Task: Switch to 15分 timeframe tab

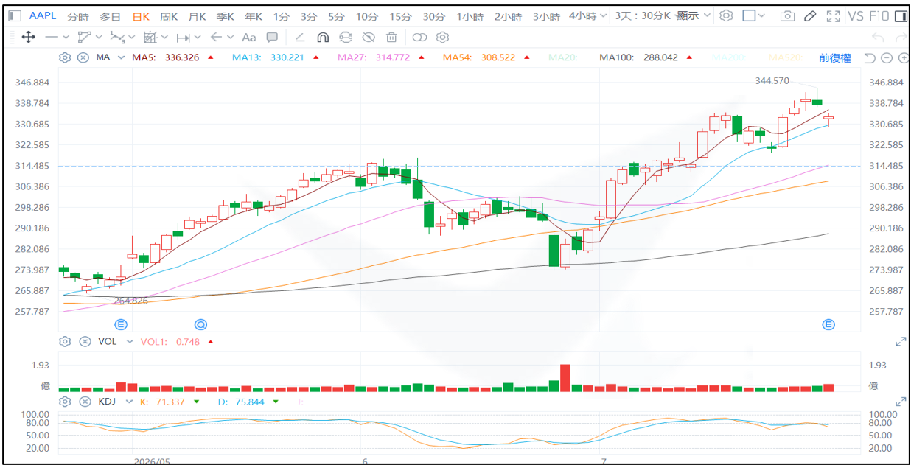Action: click(x=400, y=15)
